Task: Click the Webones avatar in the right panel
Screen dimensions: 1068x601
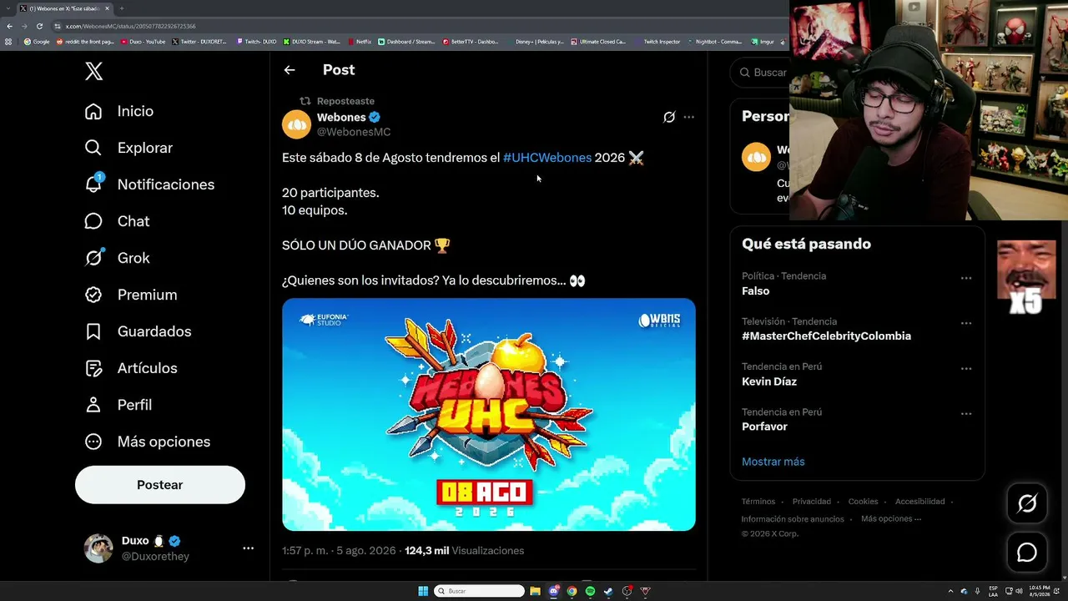Action: click(x=756, y=157)
